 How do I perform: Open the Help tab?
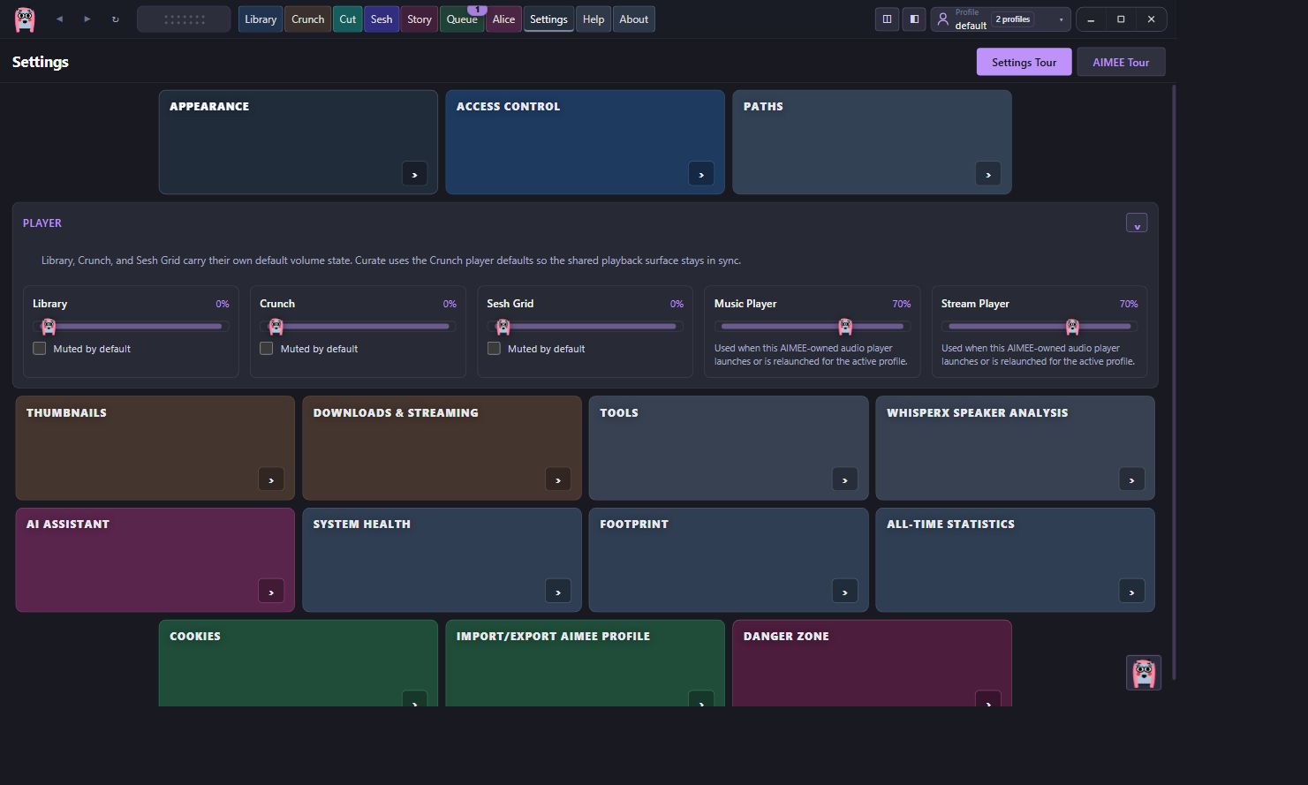tap(594, 19)
